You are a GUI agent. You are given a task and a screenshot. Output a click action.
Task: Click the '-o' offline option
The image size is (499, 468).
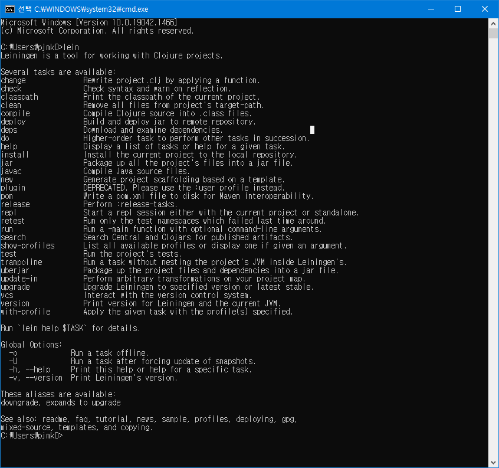(13, 353)
